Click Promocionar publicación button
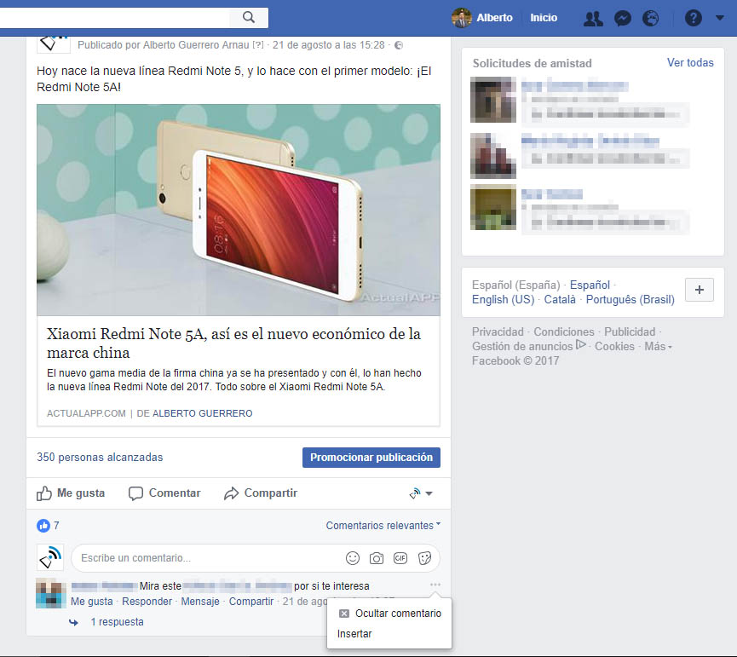Screen dimensions: 737x657 pyautogui.click(x=371, y=458)
